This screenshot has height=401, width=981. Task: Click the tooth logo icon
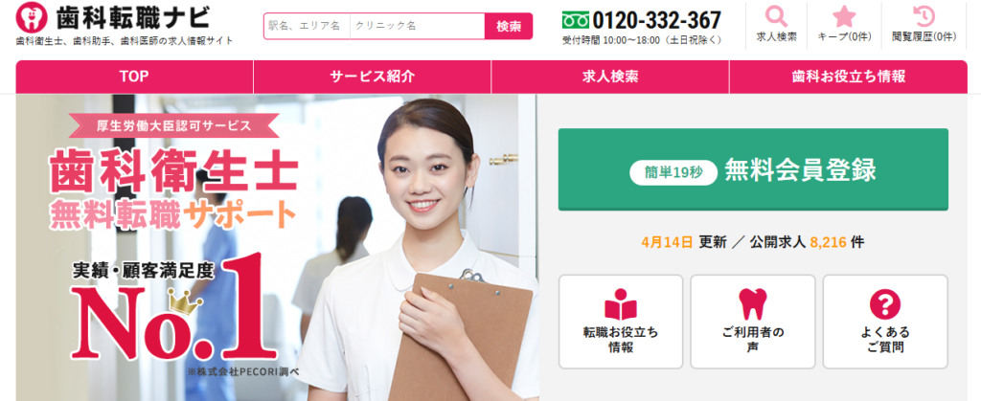click(32, 17)
